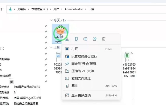The width and height of the screenshot is (166, 107).
Task: Expand chevron after 本地磁盘 (C:)
Action: click(51, 9)
